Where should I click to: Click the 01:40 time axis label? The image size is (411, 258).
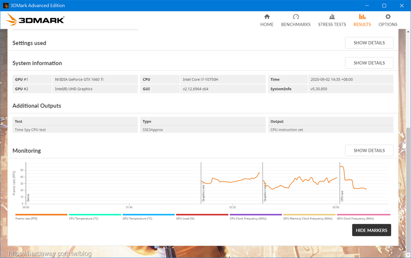click(x=129, y=207)
